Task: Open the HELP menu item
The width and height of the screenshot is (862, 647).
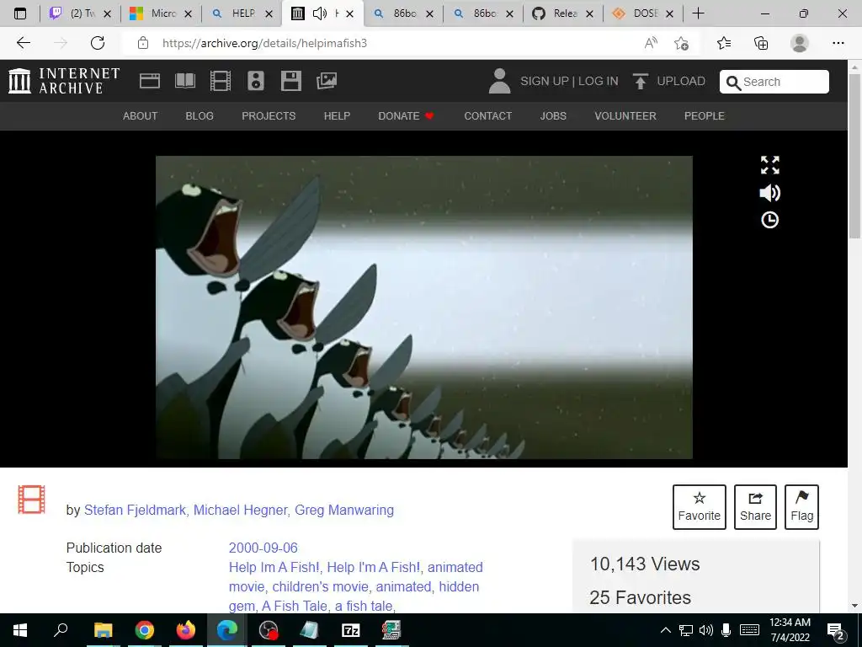Action: pyautogui.click(x=337, y=116)
